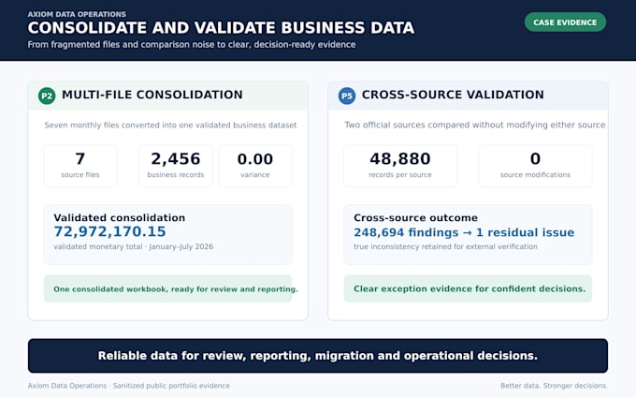Image resolution: width=636 pixels, height=398 pixels.
Task: Open the Multi-File Consolidation panel header
Action: pos(168,96)
